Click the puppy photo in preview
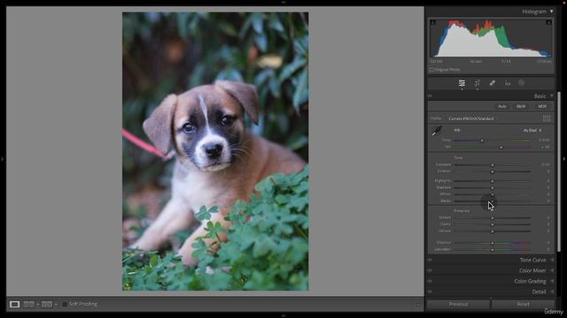This screenshot has height=318, width=567. 215,151
